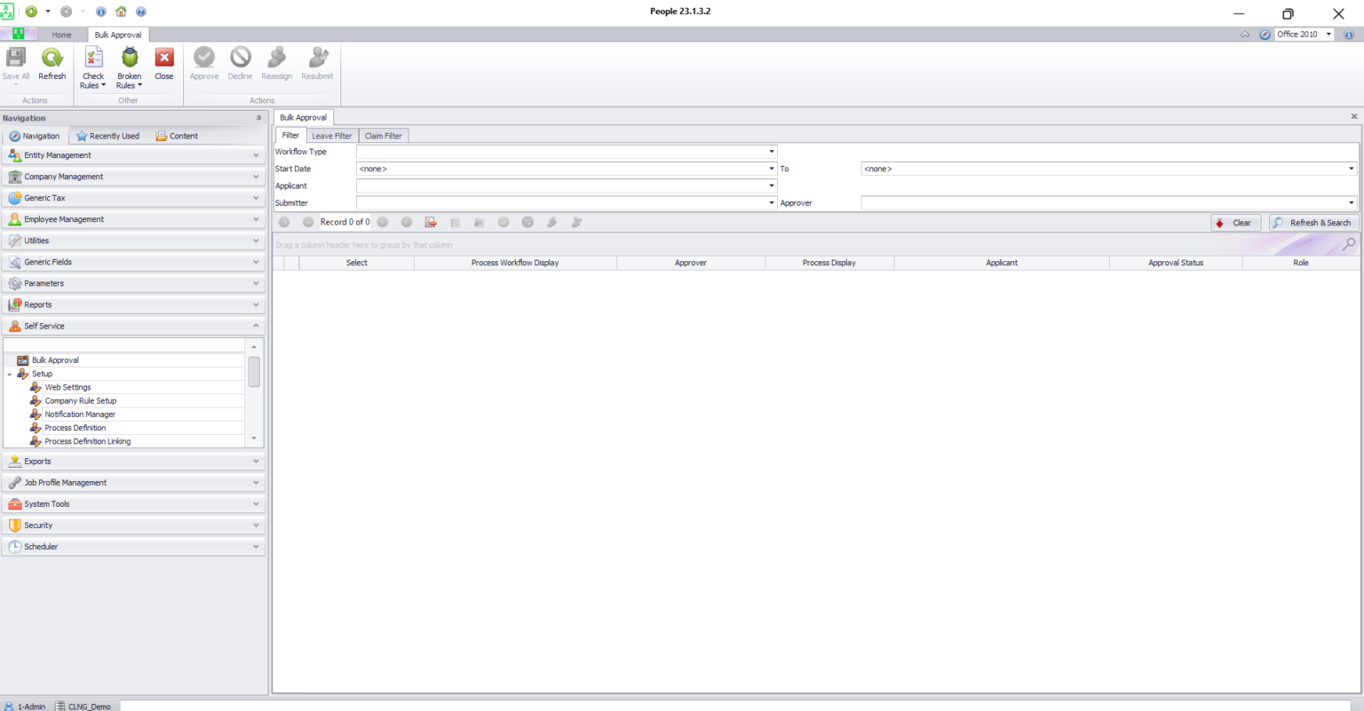The width and height of the screenshot is (1364, 711).
Task: Open the Office 2010 theme selector
Action: coord(1302,34)
